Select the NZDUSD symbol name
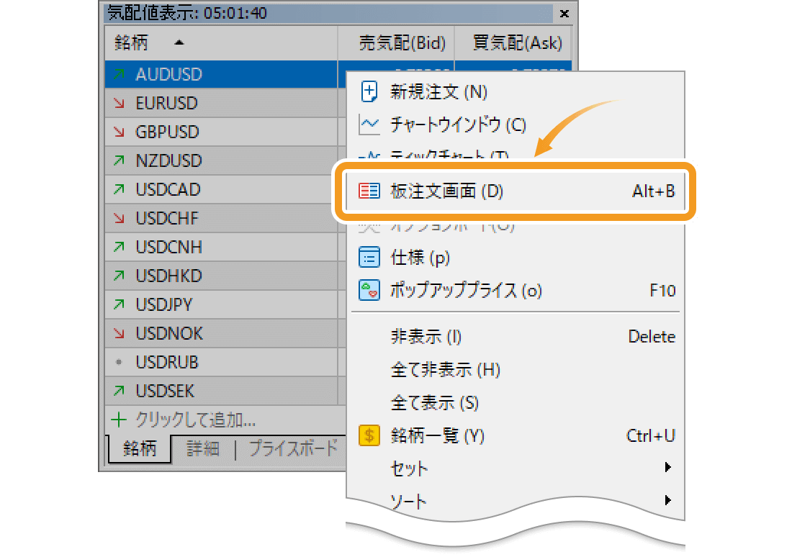Image resolution: width=792 pixels, height=557 pixels. [168, 160]
